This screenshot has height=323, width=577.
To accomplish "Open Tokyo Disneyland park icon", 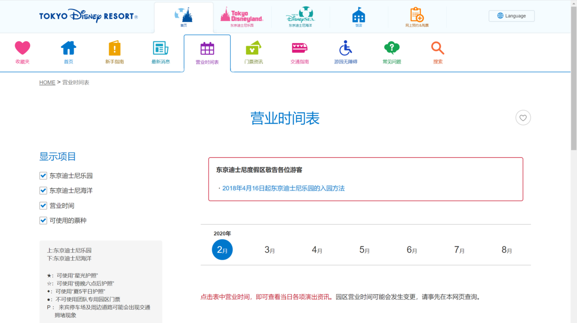I will 241,15.
